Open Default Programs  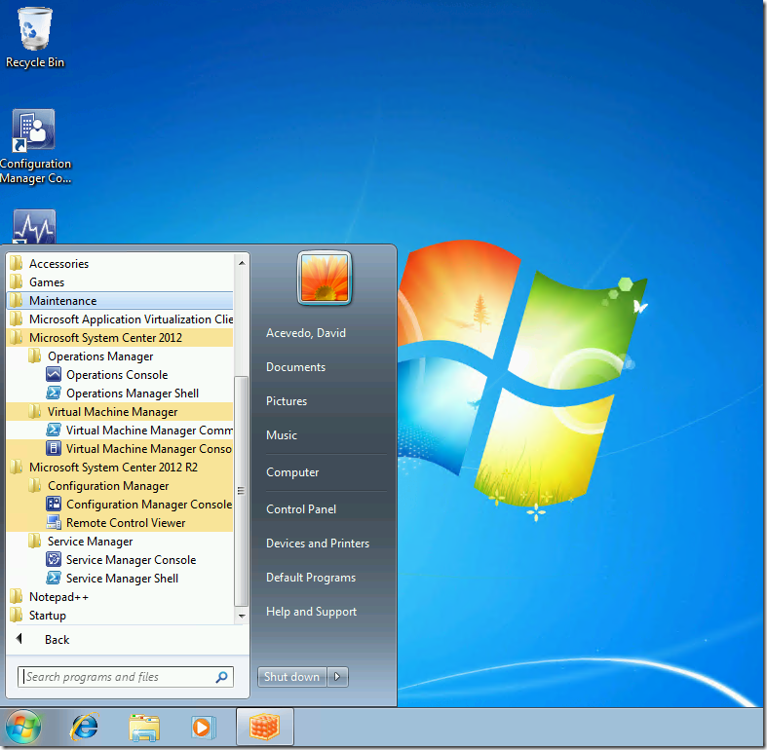[x=311, y=578]
